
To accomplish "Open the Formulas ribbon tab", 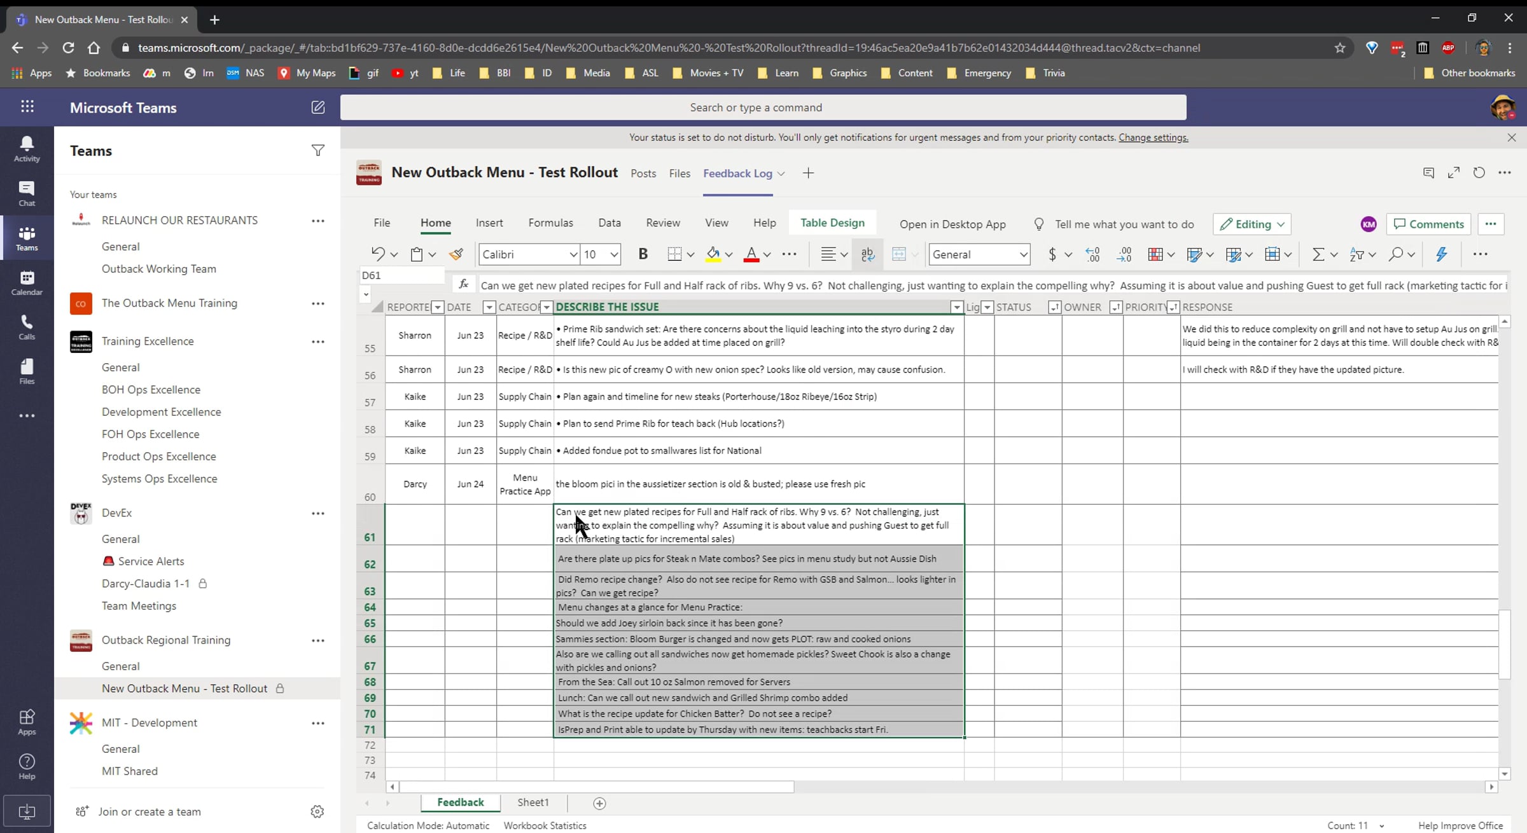I will click(x=550, y=223).
